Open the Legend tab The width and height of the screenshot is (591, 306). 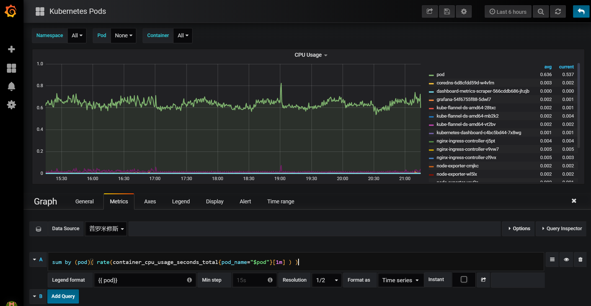(181, 201)
